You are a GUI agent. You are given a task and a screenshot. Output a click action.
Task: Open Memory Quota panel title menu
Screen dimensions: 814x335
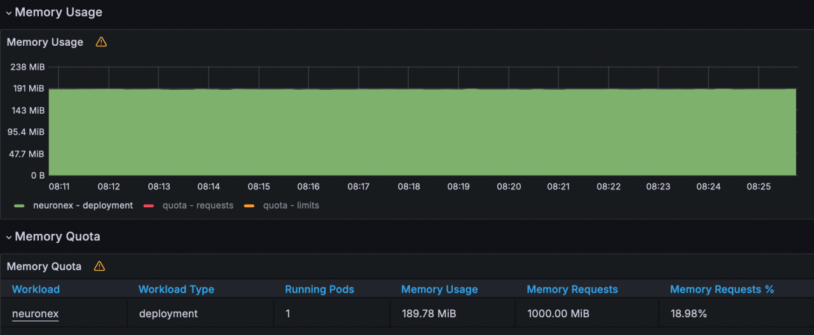(x=44, y=266)
